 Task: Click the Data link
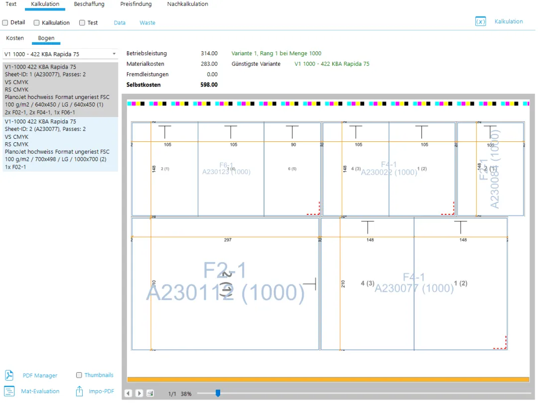point(120,23)
